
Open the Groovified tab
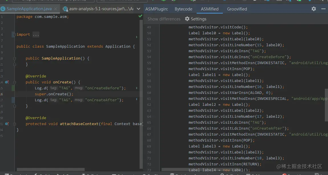tap(237, 9)
